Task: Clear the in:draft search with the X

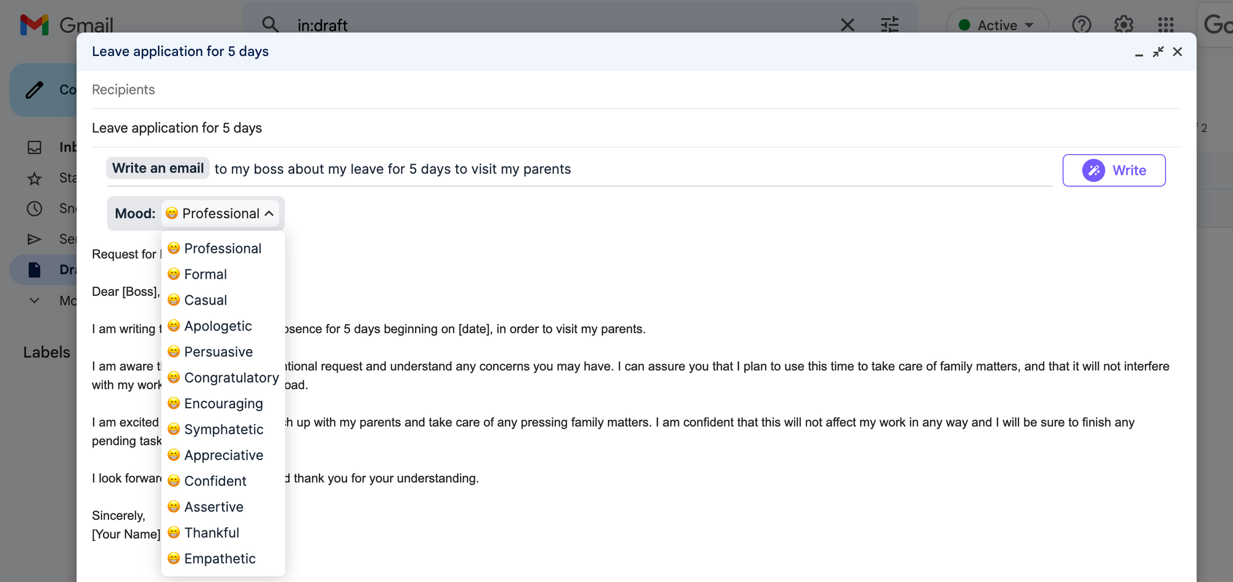Action: click(x=847, y=25)
